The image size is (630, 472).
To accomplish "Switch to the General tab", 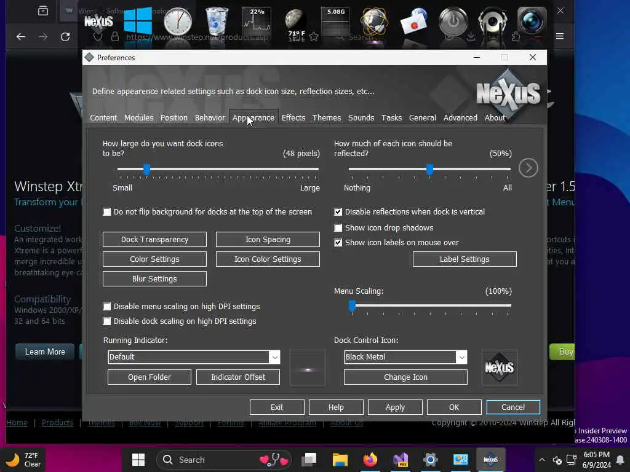I will (x=422, y=117).
